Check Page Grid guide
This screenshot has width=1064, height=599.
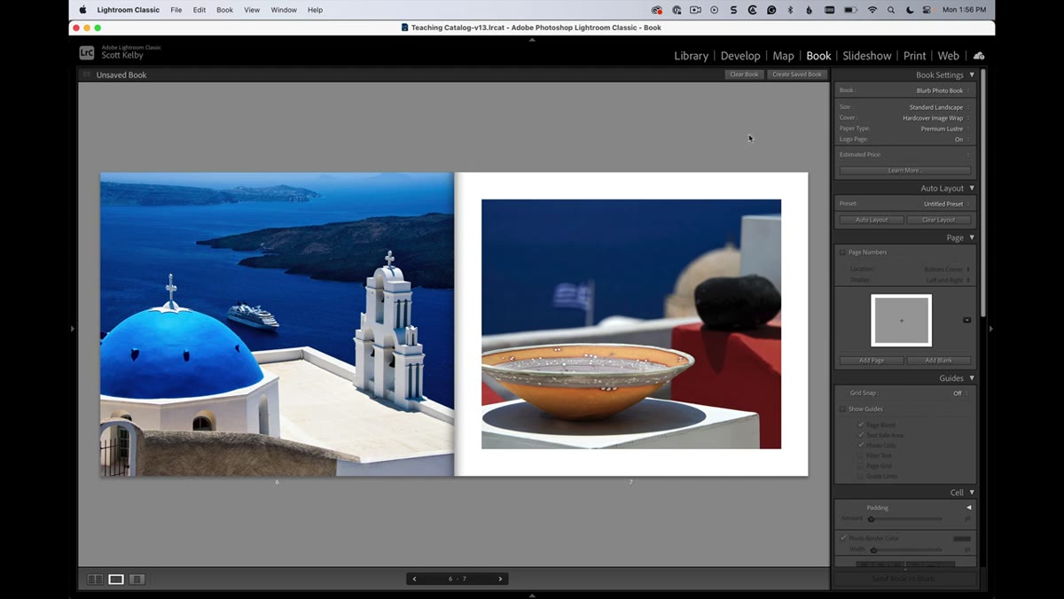point(860,466)
